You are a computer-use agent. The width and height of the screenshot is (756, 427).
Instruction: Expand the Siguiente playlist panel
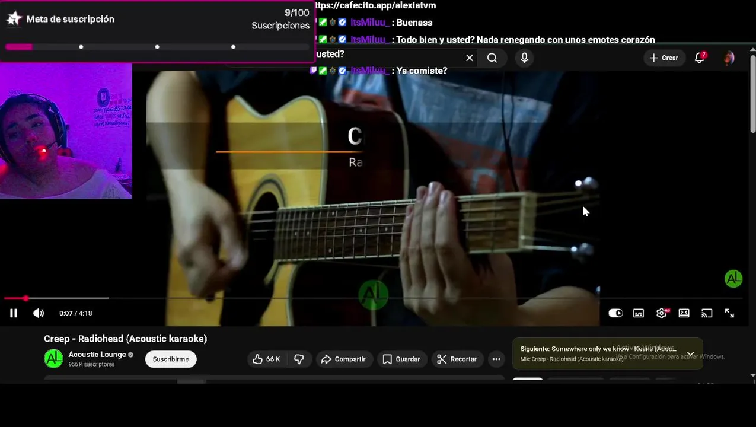tap(690, 353)
